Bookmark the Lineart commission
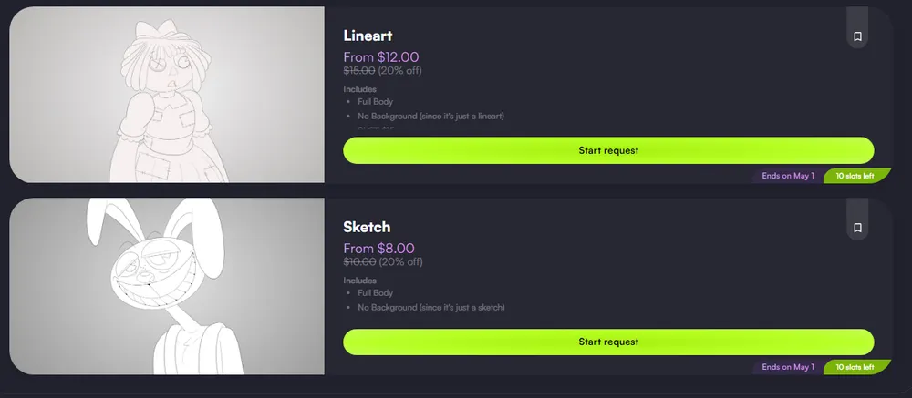The image size is (912, 398). pyautogui.click(x=857, y=37)
